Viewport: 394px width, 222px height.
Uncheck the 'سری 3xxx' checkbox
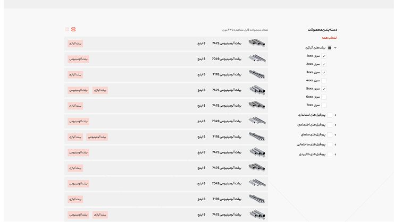click(324, 72)
